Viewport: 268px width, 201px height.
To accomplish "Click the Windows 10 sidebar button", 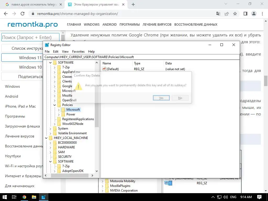I will [x=22, y=67].
